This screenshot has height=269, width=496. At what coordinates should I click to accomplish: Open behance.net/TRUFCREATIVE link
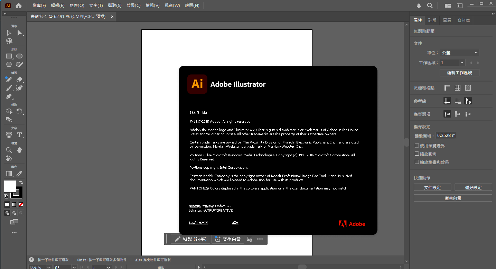point(210,210)
